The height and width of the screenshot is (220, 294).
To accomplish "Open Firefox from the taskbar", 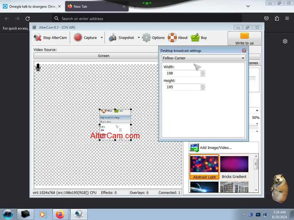I will point(60,214).
